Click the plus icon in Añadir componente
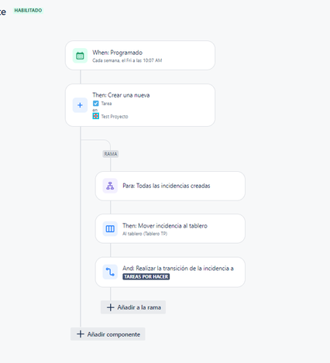The image size is (330, 363). (81, 334)
